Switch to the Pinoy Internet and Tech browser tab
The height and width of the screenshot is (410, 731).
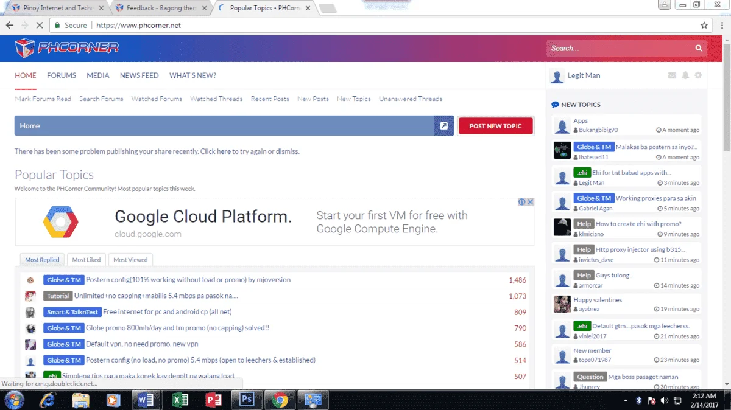pos(58,8)
